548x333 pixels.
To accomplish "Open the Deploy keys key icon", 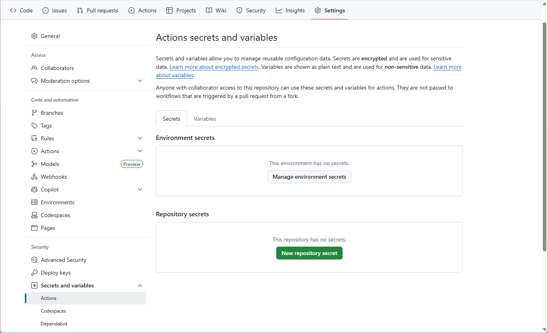I will pyautogui.click(x=34, y=272).
